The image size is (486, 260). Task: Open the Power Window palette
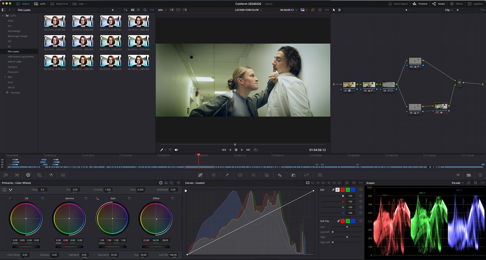[x=240, y=175]
